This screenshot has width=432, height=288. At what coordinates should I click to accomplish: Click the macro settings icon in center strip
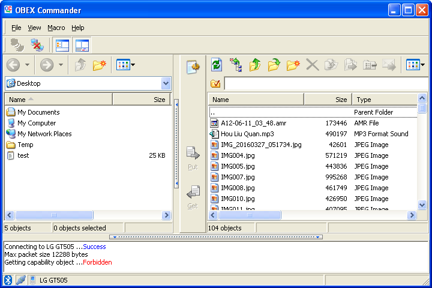click(x=193, y=67)
